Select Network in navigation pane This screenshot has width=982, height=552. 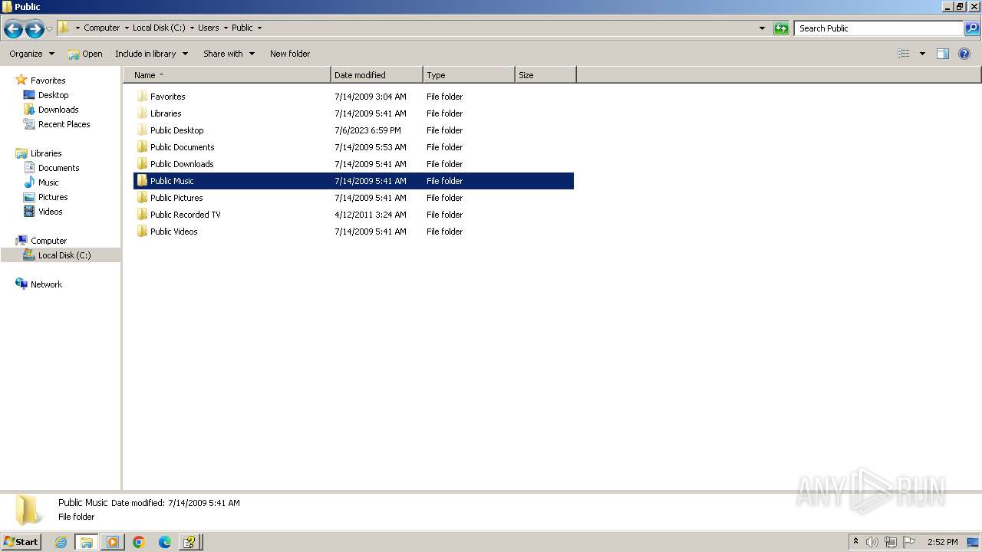click(38, 284)
